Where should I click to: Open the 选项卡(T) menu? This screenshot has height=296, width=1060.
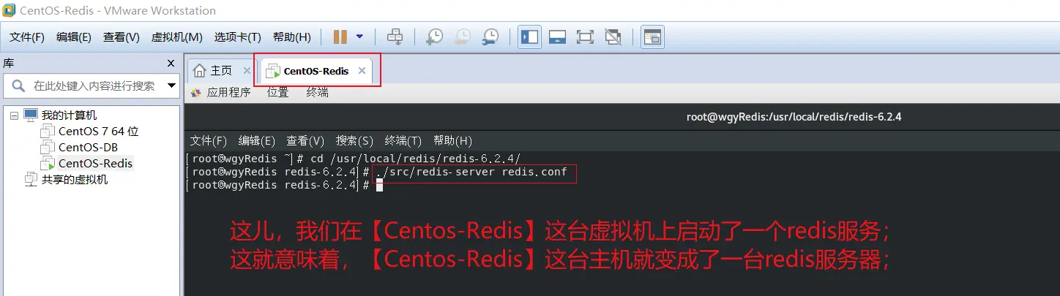(x=237, y=37)
